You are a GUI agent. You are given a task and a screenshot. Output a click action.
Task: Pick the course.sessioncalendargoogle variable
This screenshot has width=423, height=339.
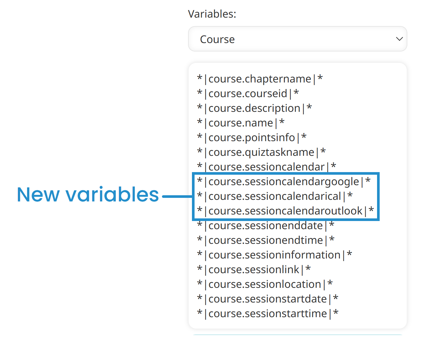284,182
